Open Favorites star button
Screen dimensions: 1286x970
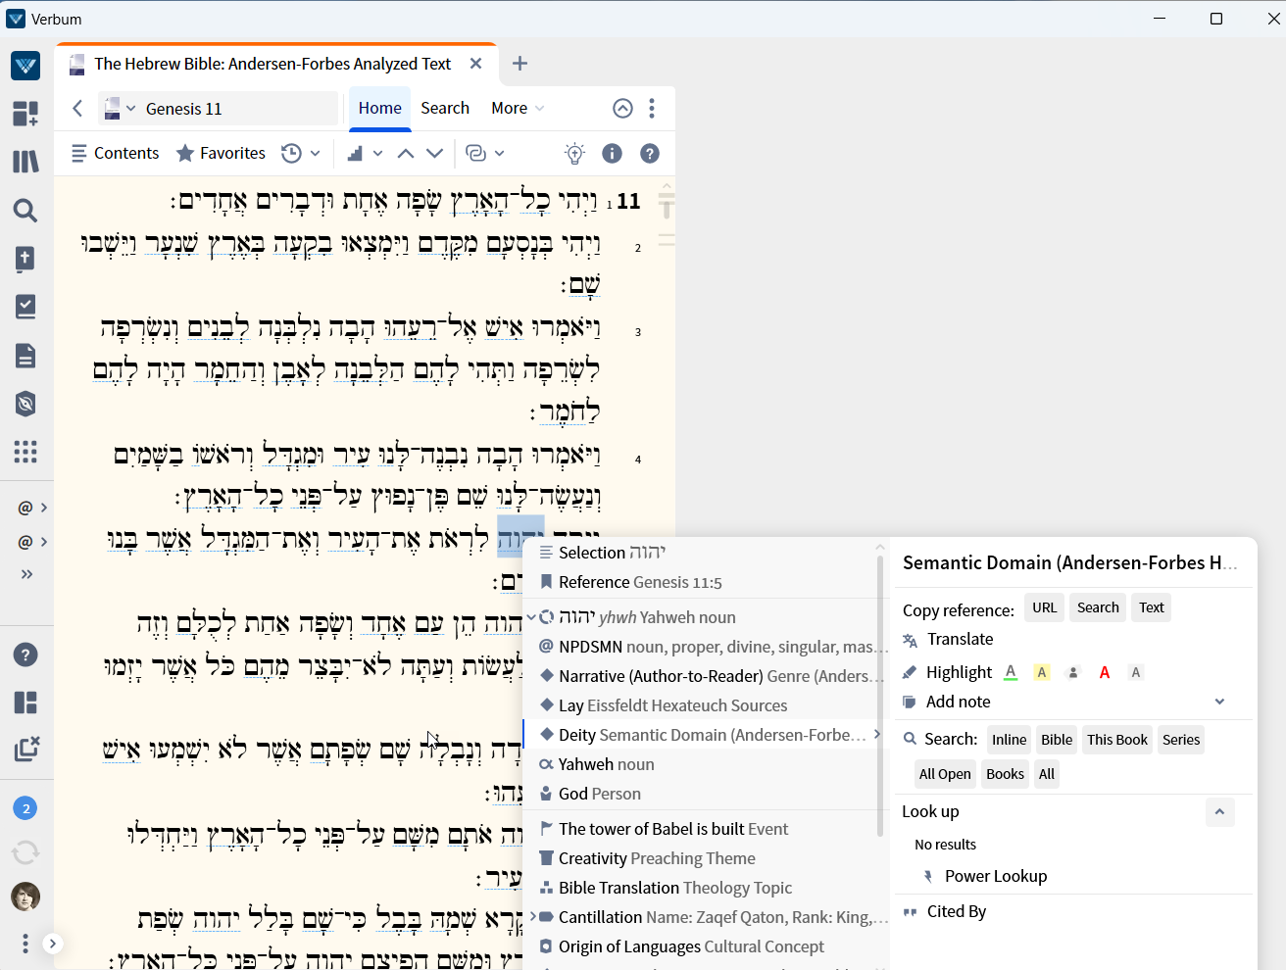point(221,153)
